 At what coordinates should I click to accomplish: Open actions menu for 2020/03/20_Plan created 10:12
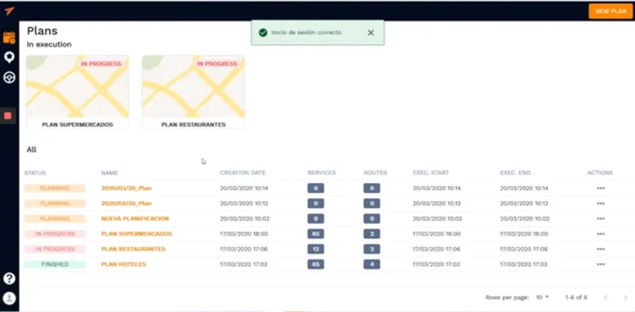(601, 204)
